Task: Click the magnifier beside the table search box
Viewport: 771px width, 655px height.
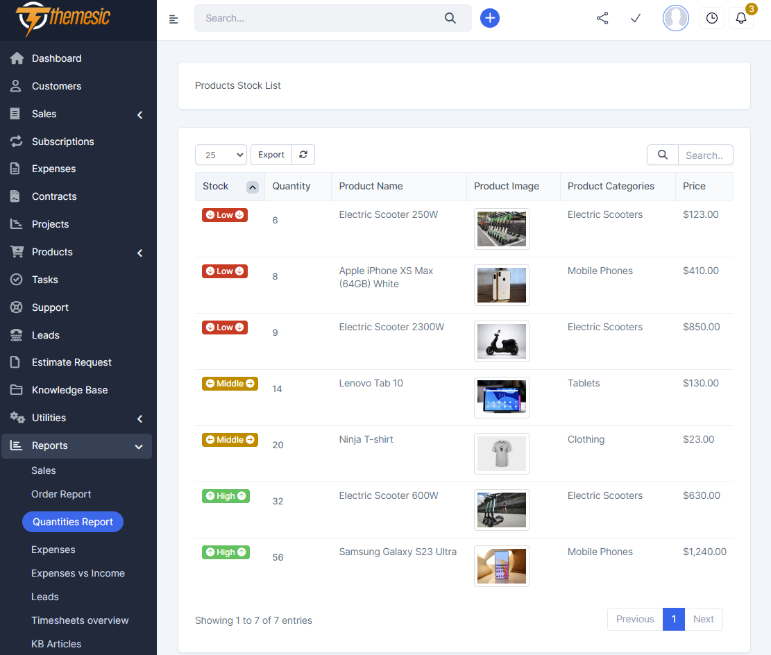Action: [661, 154]
